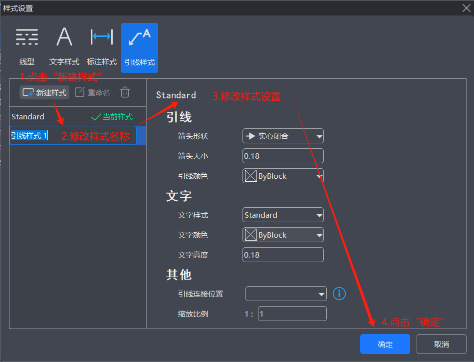Viewport: 474px width, 362px height.
Task: Click the 重命名 rename button
Action: [x=93, y=92]
